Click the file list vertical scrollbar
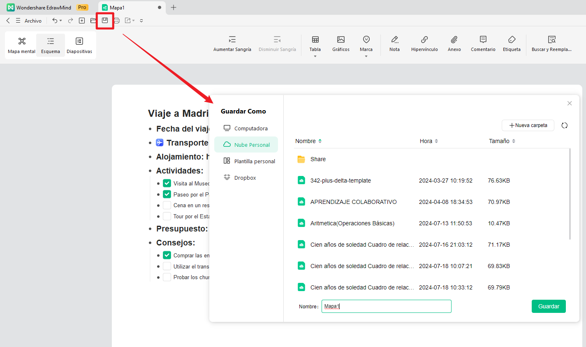 click(570, 194)
